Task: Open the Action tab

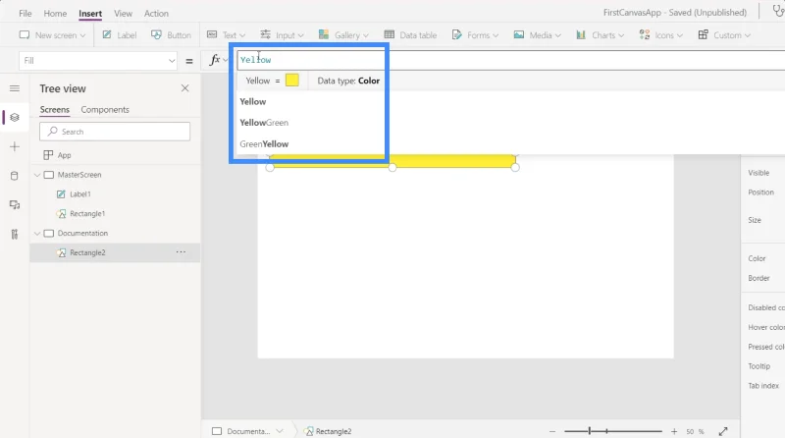Action: (156, 14)
